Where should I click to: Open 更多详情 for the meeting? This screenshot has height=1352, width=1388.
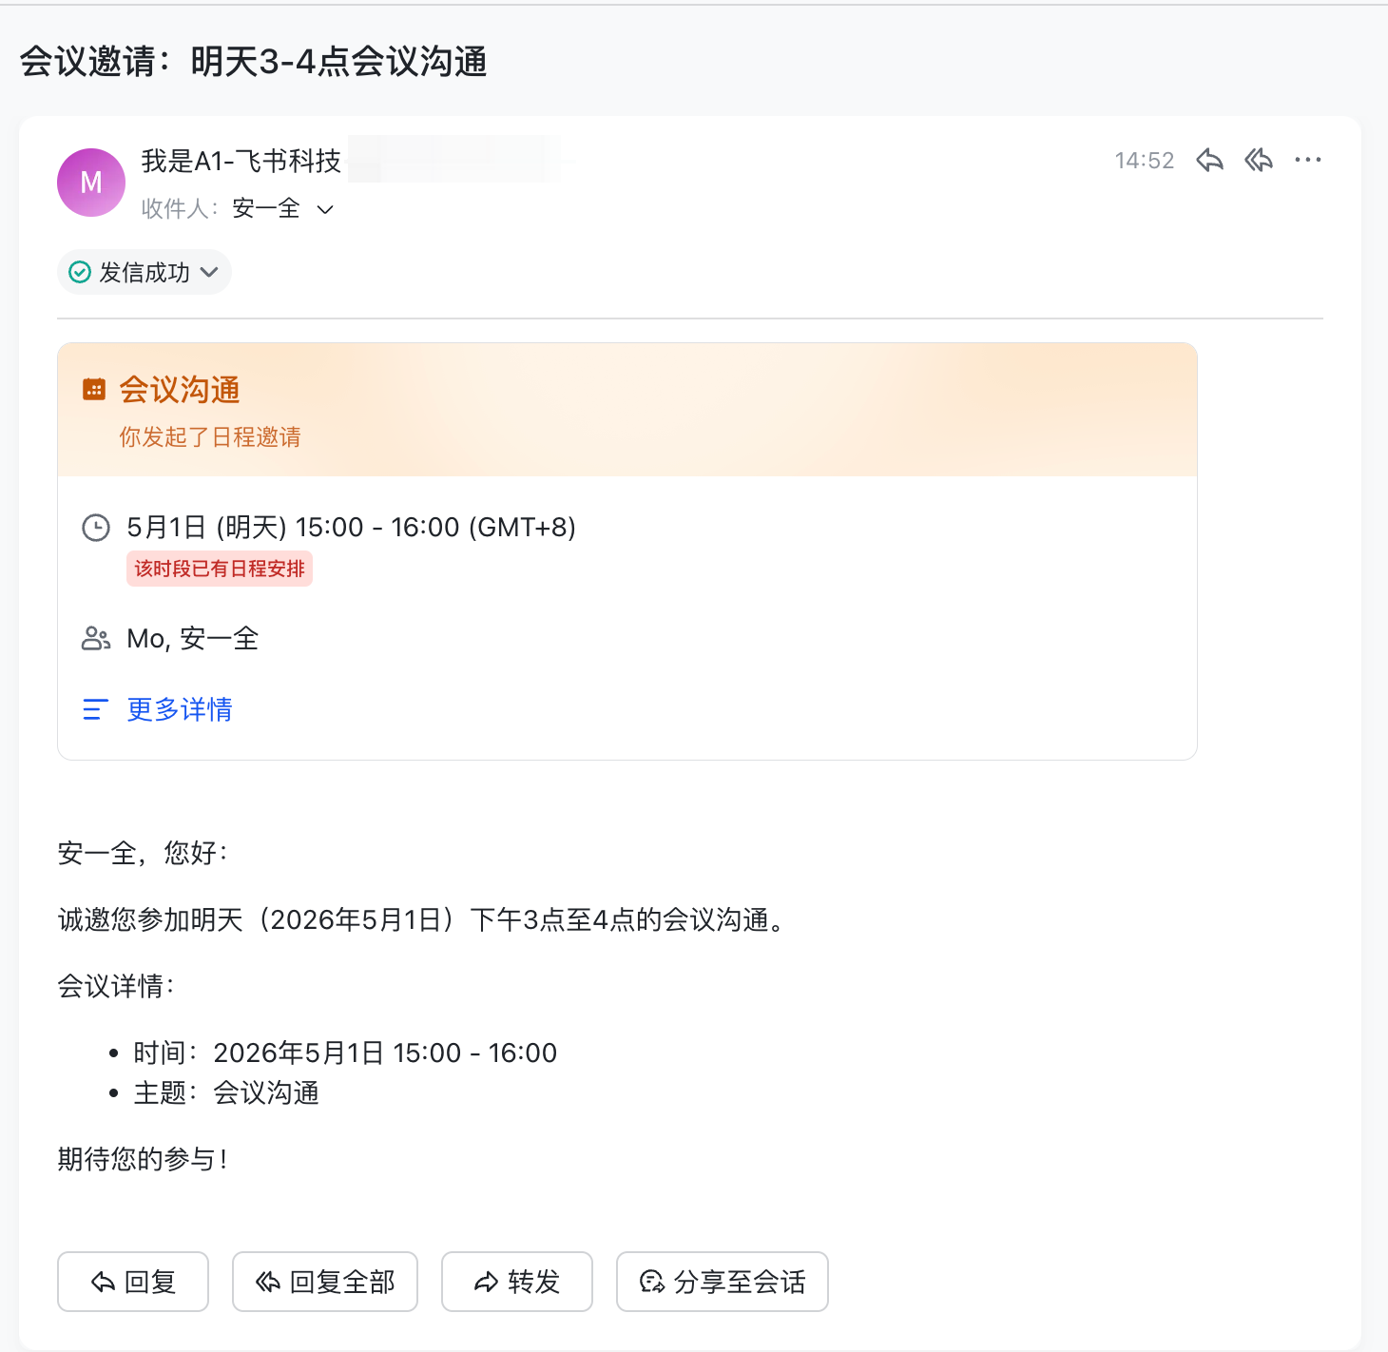(180, 709)
